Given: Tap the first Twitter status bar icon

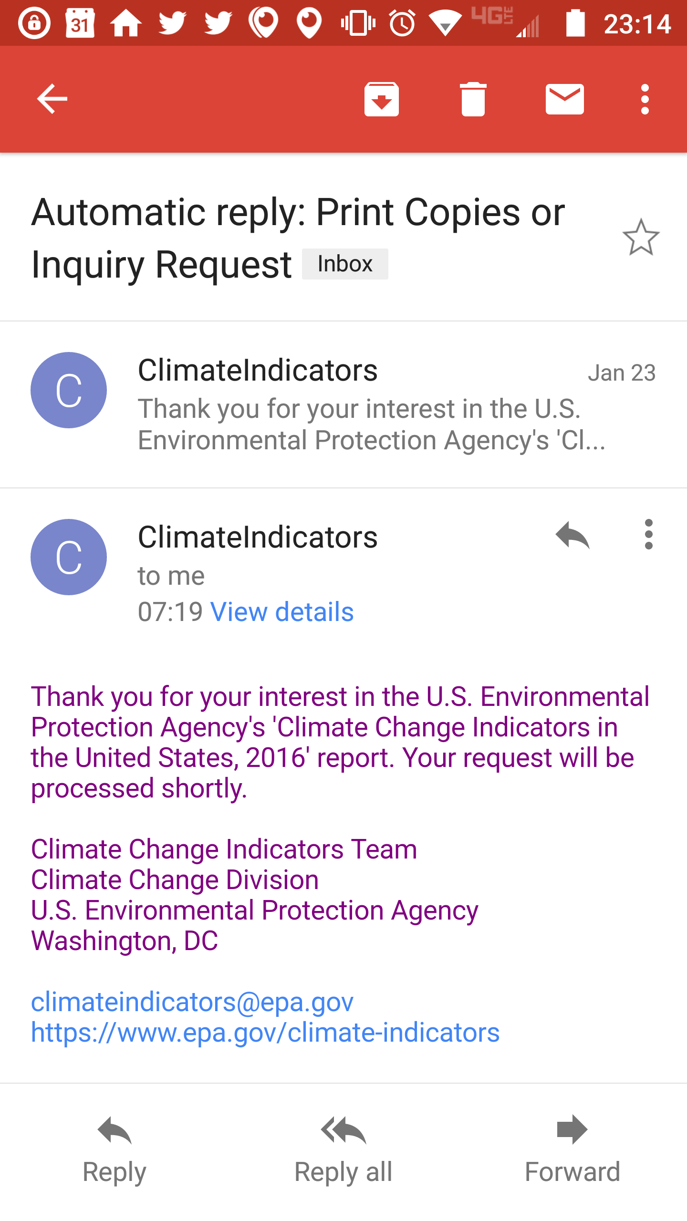Looking at the screenshot, I should [172, 23].
